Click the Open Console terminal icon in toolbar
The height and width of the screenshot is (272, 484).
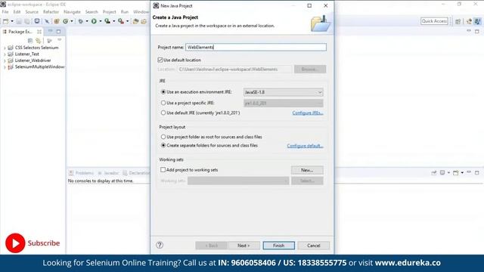(x=37, y=21)
